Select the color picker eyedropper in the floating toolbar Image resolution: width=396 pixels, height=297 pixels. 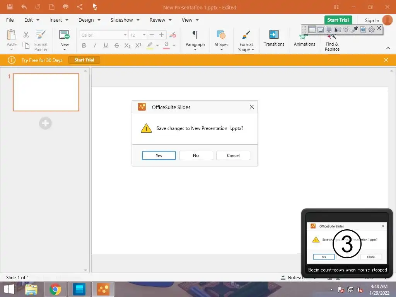tap(355, 29)
